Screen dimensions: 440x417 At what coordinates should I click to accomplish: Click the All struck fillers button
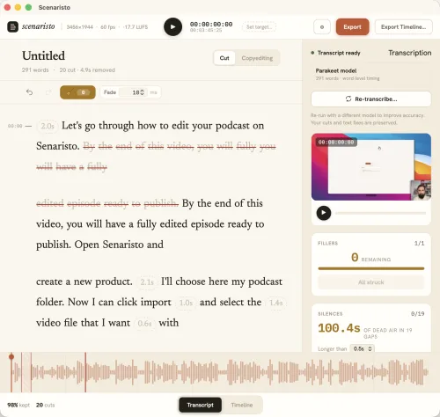click(x=371, y=282)
